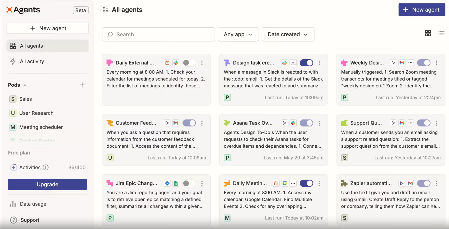Switch to grid view layout
Image resolution: width=449 pixels, height=229 pixels.
[428, 33]
